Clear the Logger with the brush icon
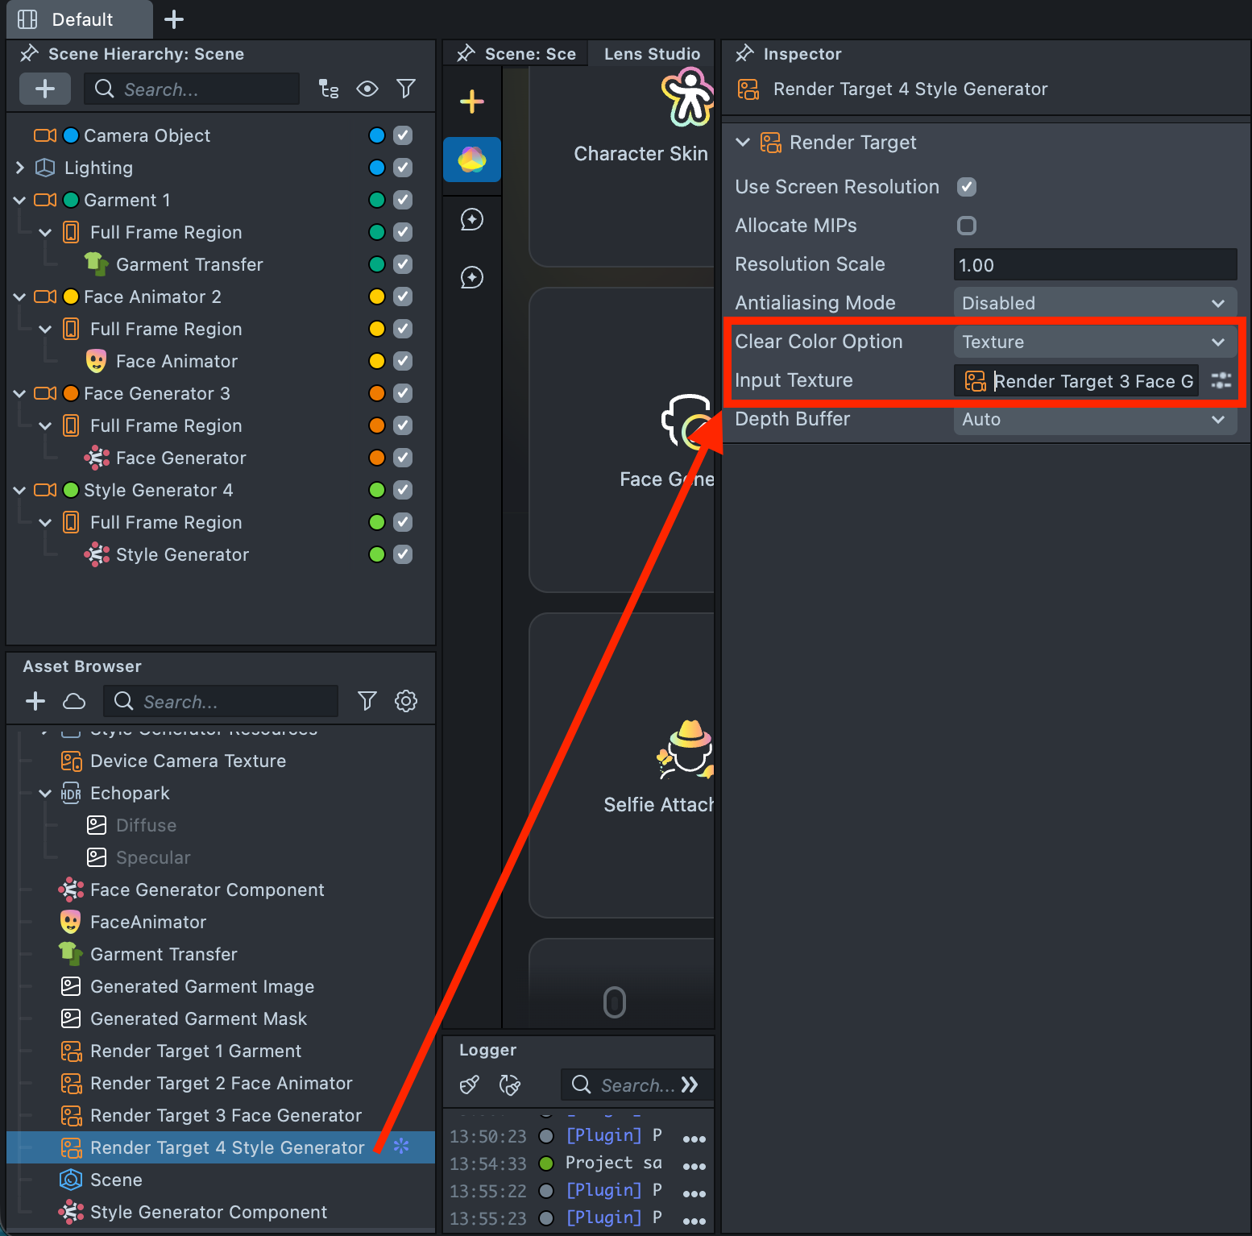Screen dimensions: 1252x1236 click(x=470, y=1085)
